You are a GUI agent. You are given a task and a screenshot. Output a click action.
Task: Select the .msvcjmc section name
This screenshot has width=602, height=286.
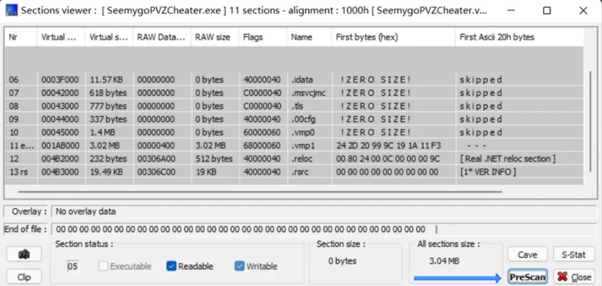click(308, 93)
